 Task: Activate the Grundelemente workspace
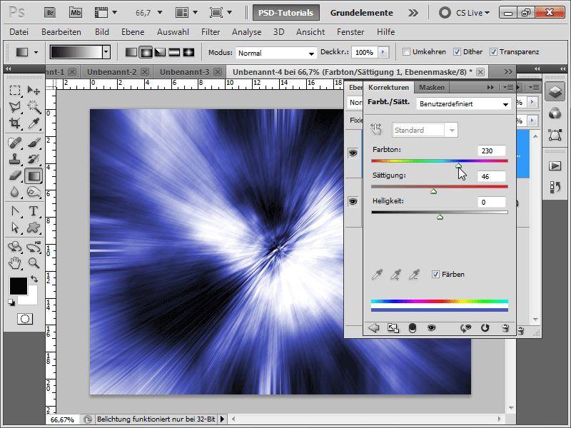pos(361,13)
